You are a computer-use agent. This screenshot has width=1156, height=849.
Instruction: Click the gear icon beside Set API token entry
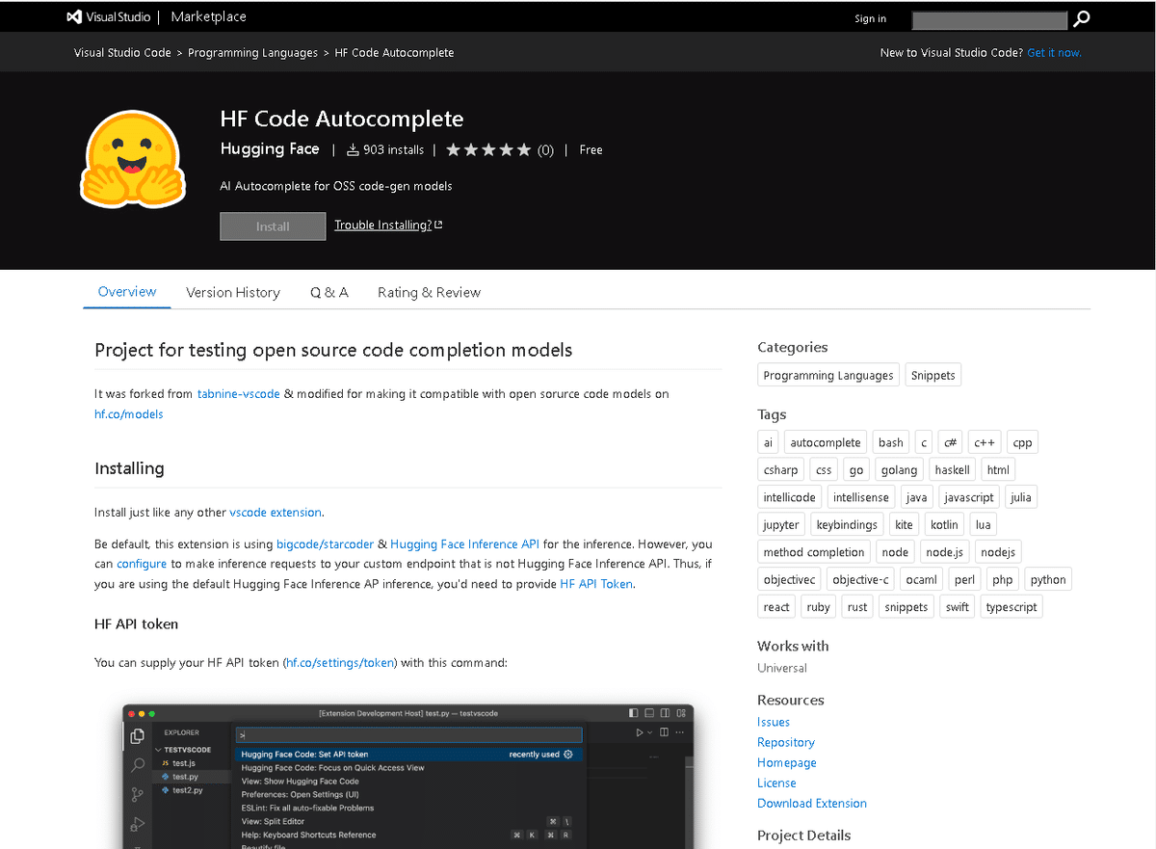(x=567, y=753)
